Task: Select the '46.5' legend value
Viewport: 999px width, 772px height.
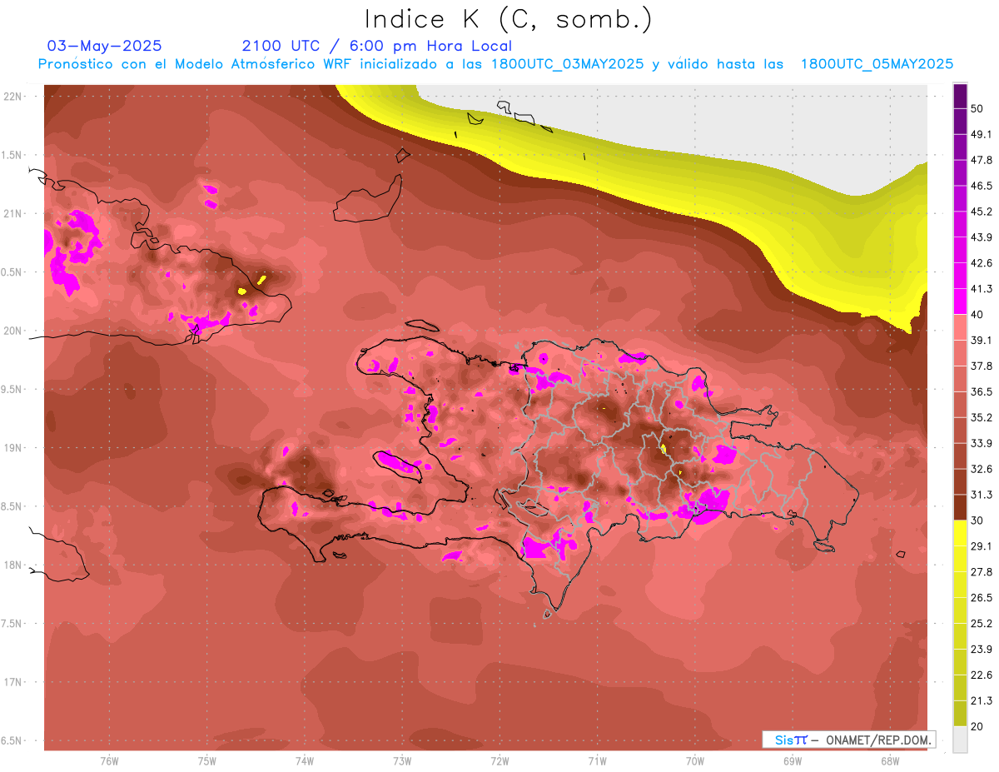Action: pyautogui.click(x=981, y=185)
